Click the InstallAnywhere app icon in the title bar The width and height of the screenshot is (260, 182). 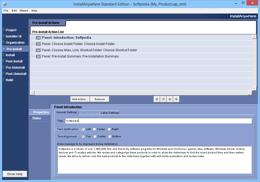click(5, 4)
